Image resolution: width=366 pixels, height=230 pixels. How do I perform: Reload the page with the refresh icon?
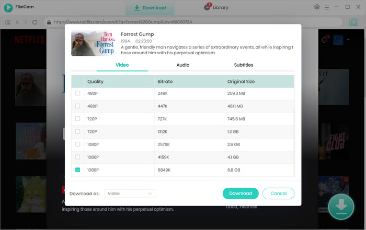(x=35, y=22)
